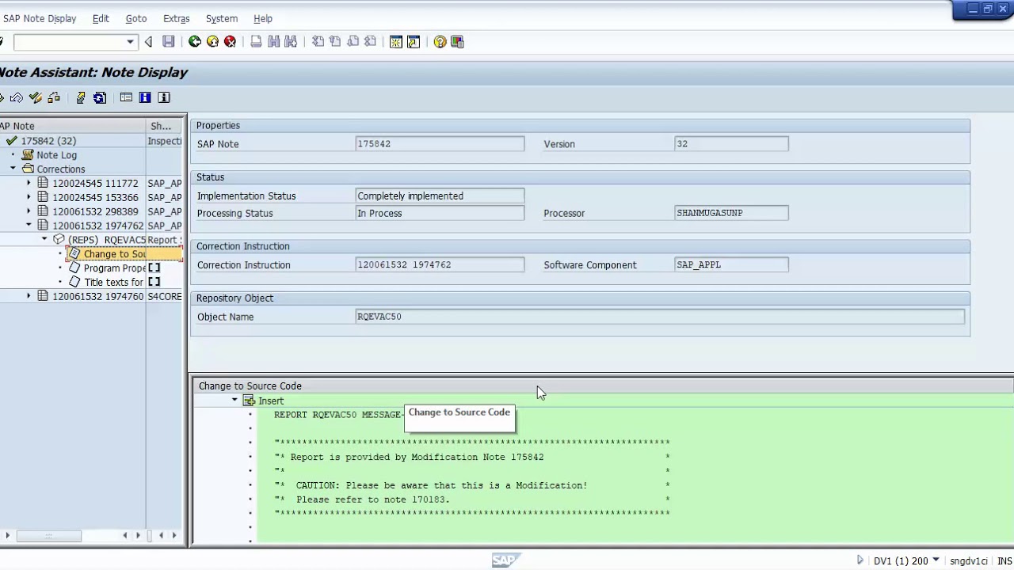Click the tree pane horizontal scrollbar thumb
This screenshot has width=1014, height=570.
(48, 536)
